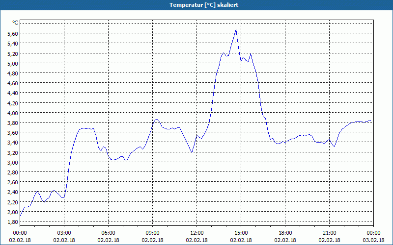Click the temperature curve's highest peak
Screen dimensions: 393x245
(236, 29)
